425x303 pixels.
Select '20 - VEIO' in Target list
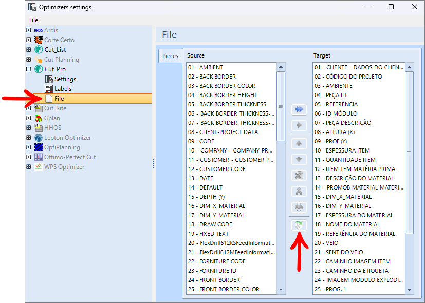coord(359,243)
